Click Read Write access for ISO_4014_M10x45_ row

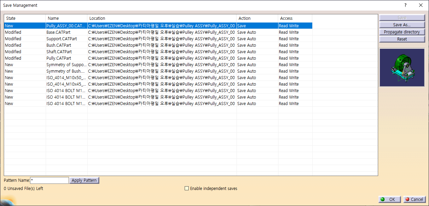(x=289, y=84)
